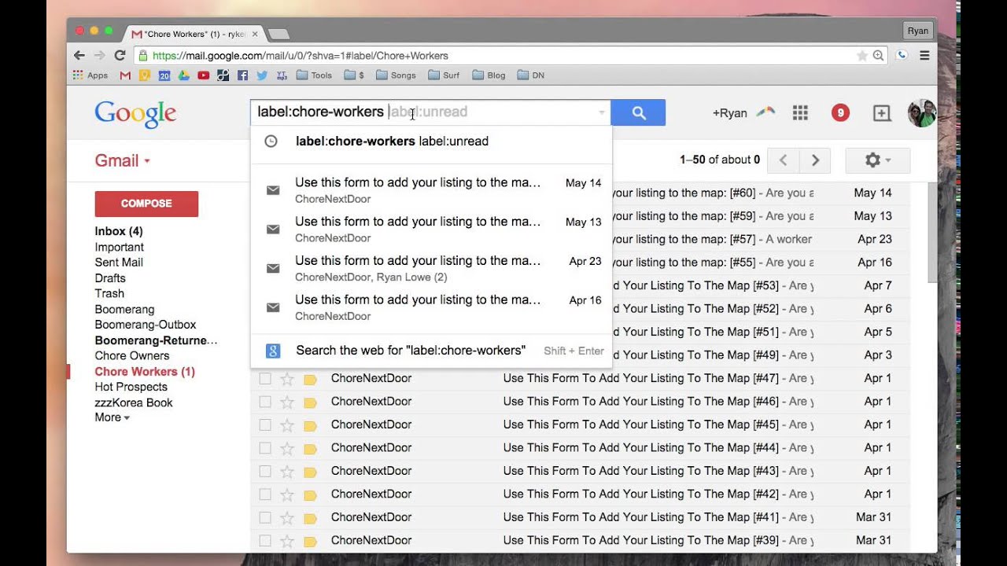
Task: Click the Boomerang colored icon near +Ryan
Action: click(765, 112)
